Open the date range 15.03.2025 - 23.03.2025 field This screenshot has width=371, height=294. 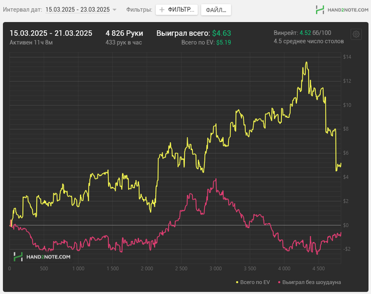(77, 10)
